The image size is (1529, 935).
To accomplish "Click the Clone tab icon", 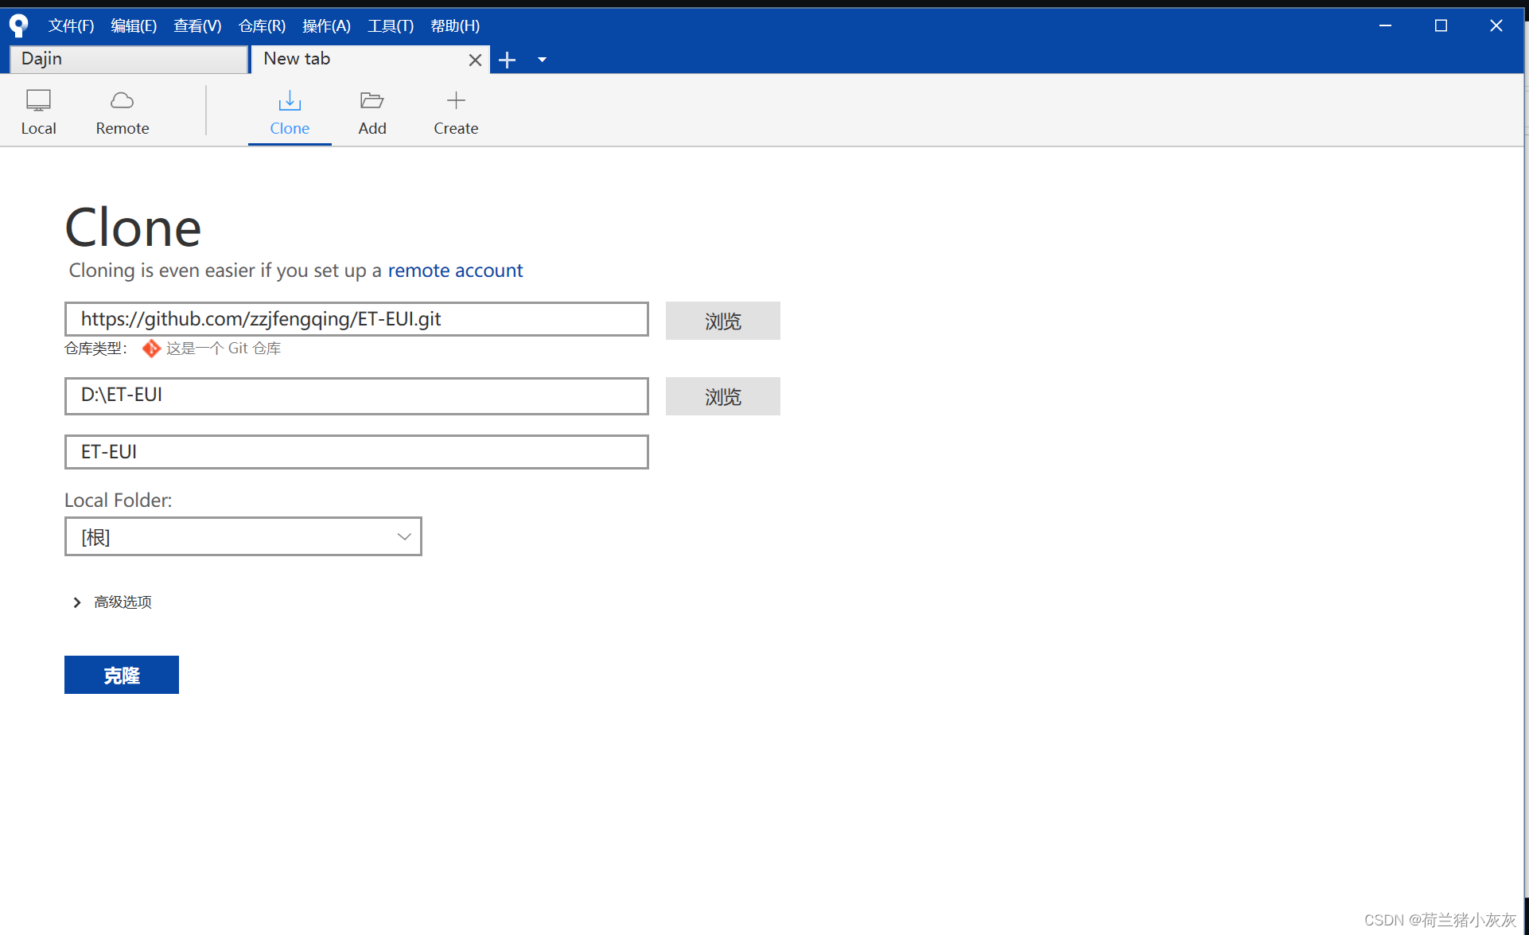I will coord(290,100).
